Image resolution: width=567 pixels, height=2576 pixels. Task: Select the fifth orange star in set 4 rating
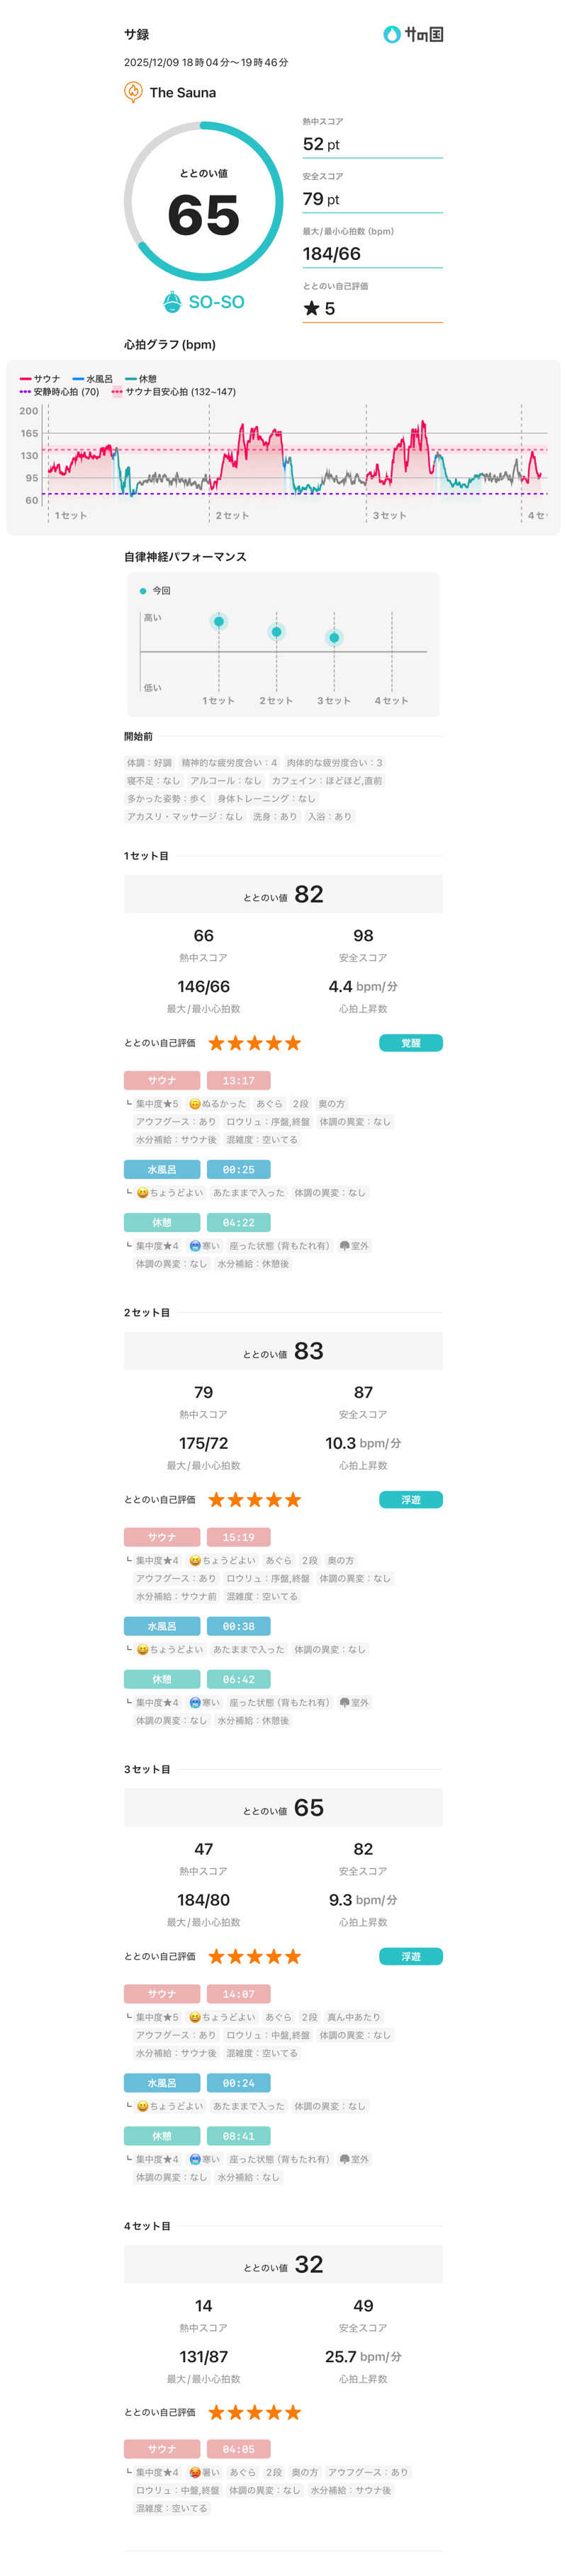point(293,2412)
